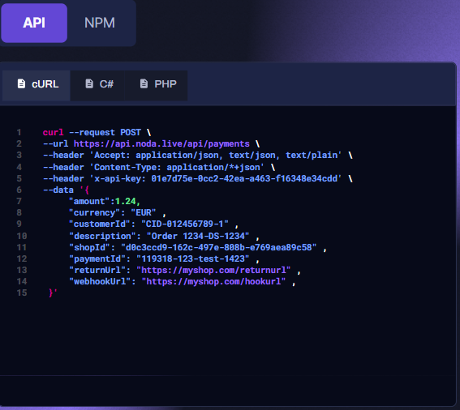Click the x-api-key value in line 5
460x410 pixels.
[244, 178]
